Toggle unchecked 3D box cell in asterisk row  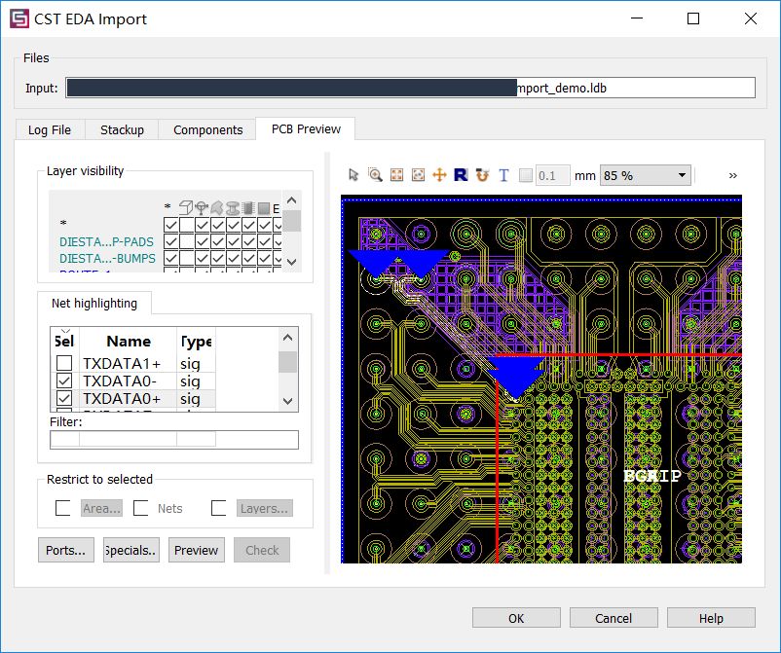point(187,225)
